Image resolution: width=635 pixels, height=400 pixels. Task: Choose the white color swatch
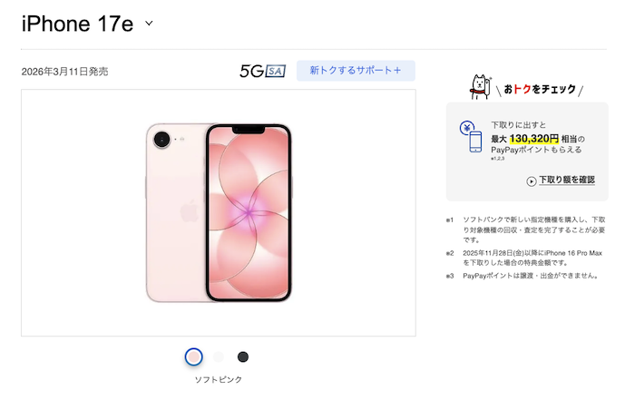click(219, 356)
